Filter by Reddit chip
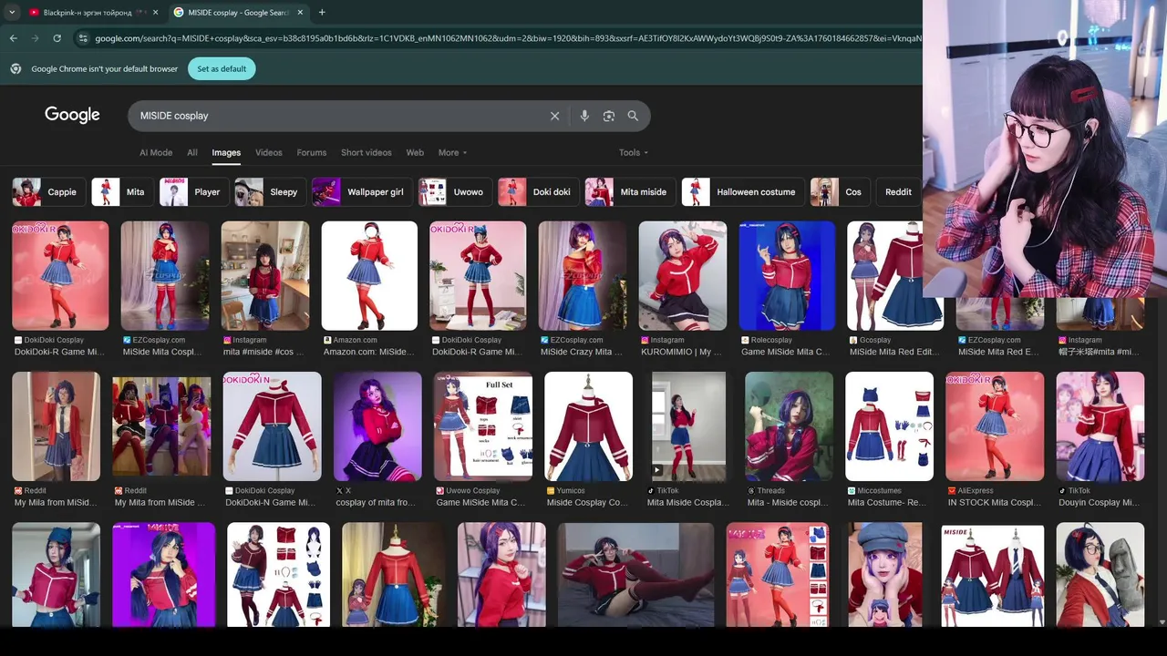The image size is (1167, 656). [x=898, y=192]
